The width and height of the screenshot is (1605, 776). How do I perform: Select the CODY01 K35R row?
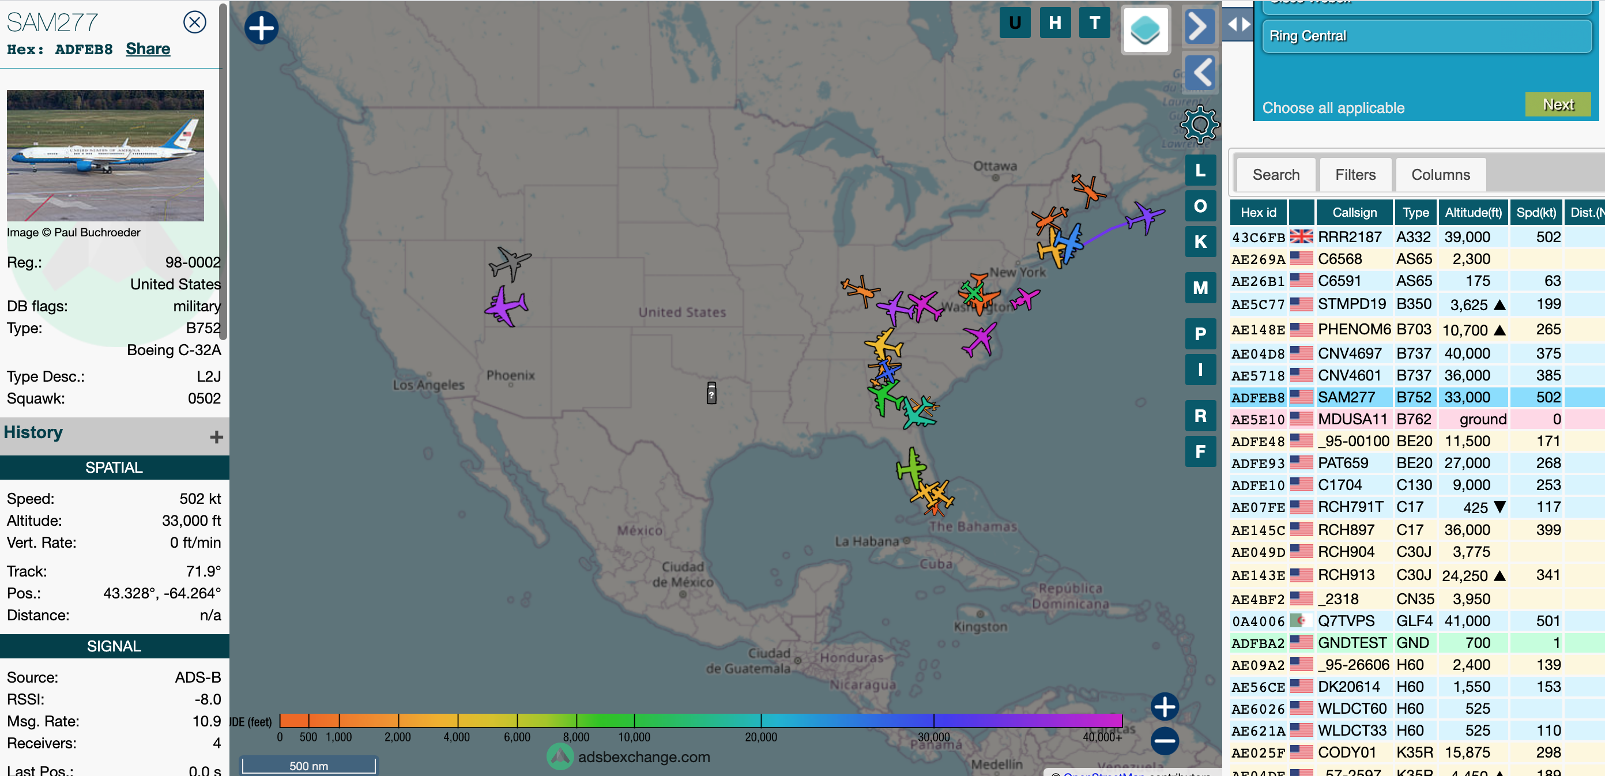pos(1418,752)
